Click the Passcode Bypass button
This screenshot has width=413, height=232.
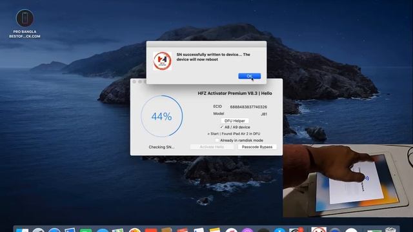(x=257, y=147)
